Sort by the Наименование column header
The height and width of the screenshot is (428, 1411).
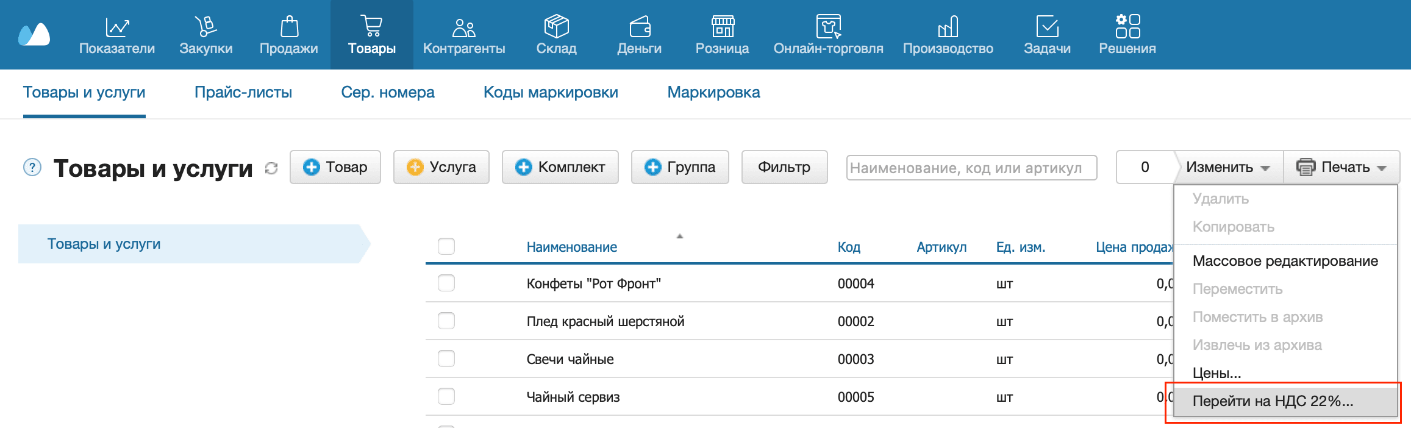tap(571, 247)
